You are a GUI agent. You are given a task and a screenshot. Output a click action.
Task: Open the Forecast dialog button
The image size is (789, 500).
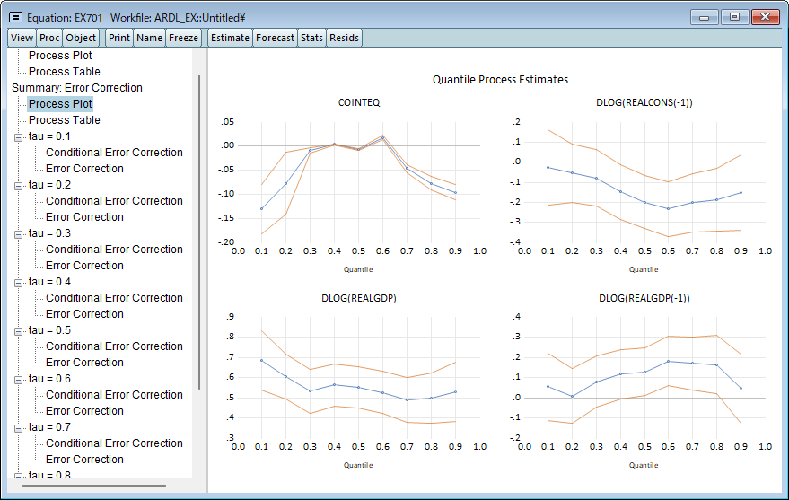(275, 38)
